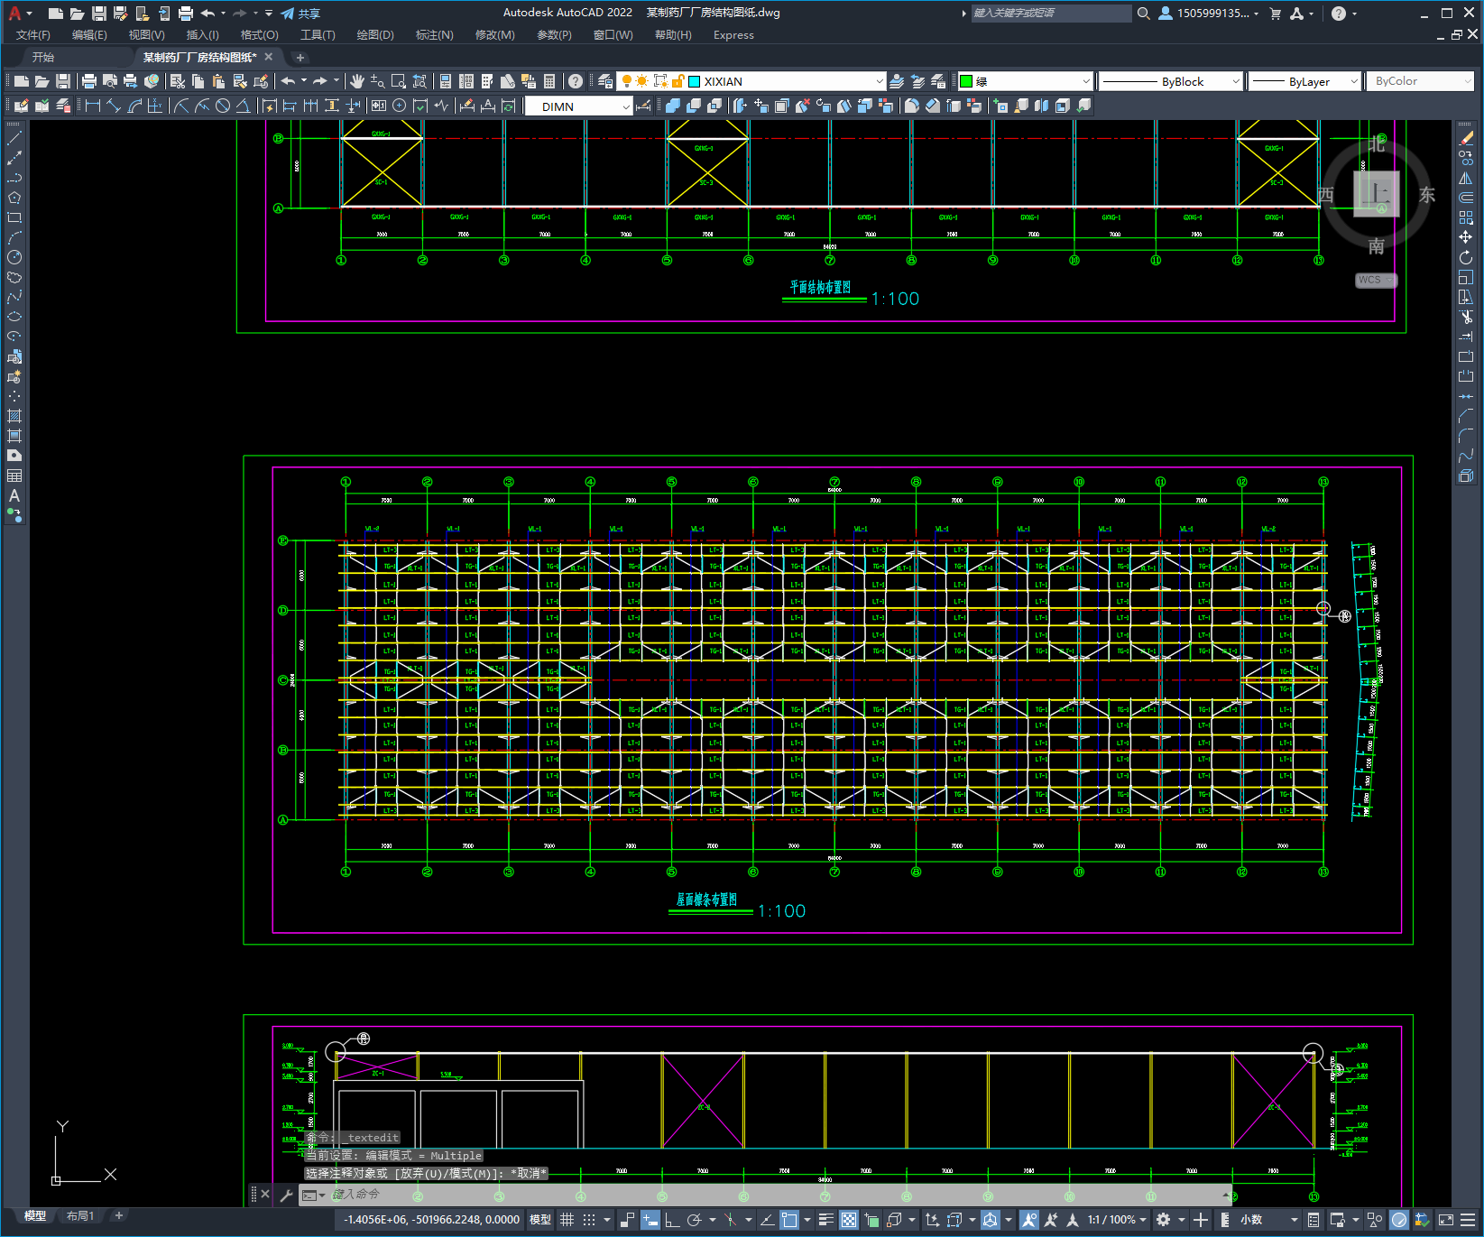The width and height of the screenshot is (1484, 1237).
Task: Click the Plot printer icon
Action: (x=89, y=81)
